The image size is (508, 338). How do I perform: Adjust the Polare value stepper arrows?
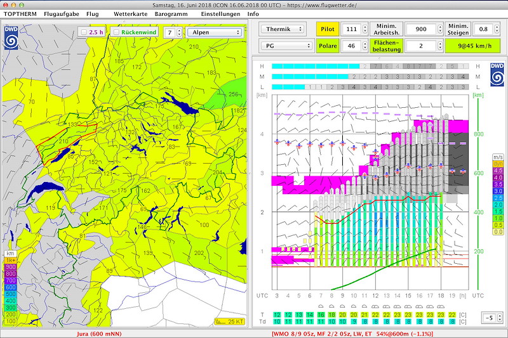(x=365, y=46)
